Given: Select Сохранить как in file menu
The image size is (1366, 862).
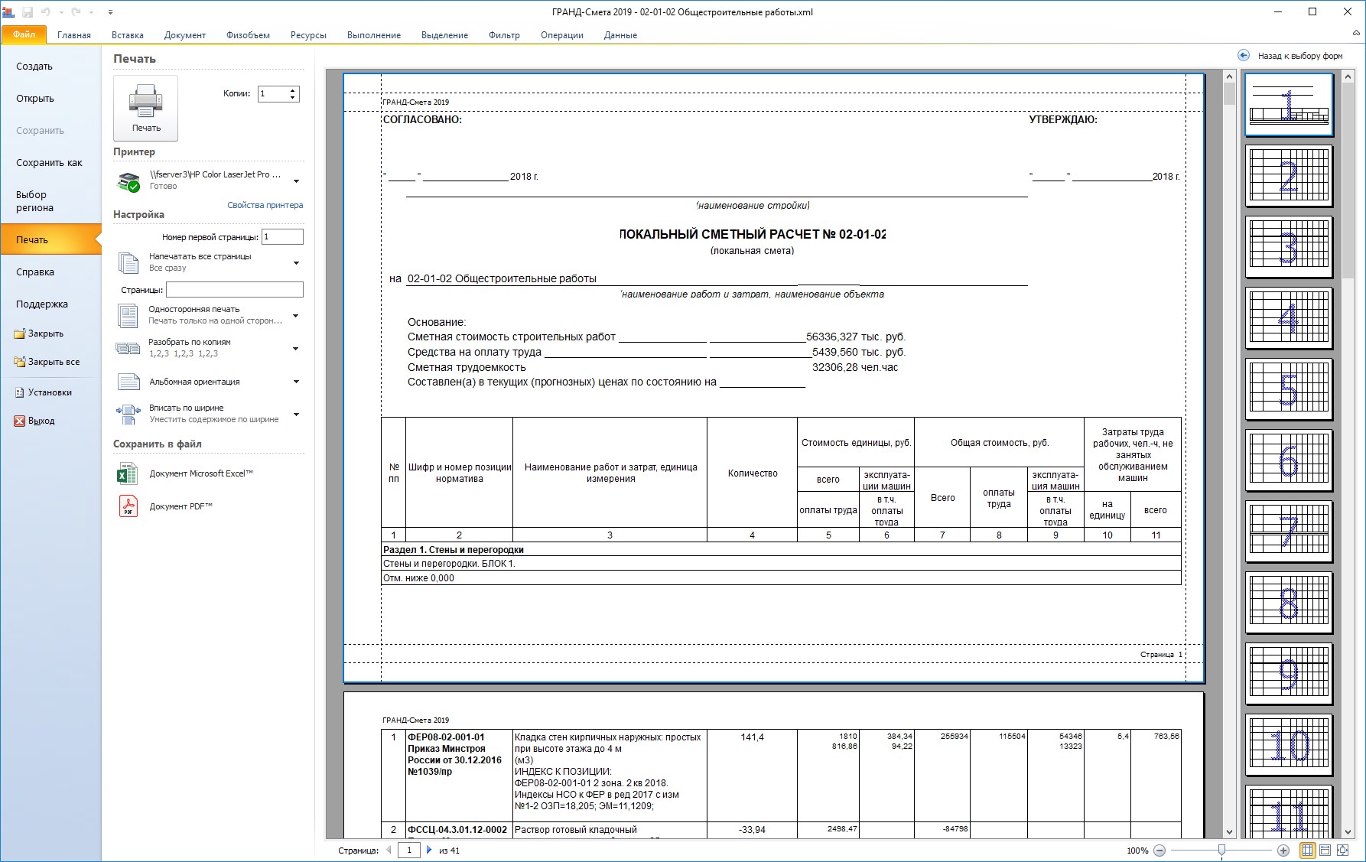Looking at the screenshot, I should pyautogui.click(x=49, y=163).
